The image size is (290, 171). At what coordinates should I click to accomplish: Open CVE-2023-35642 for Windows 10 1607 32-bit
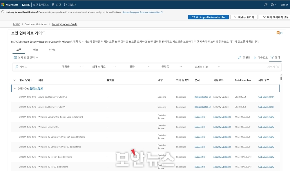(266, 147)
